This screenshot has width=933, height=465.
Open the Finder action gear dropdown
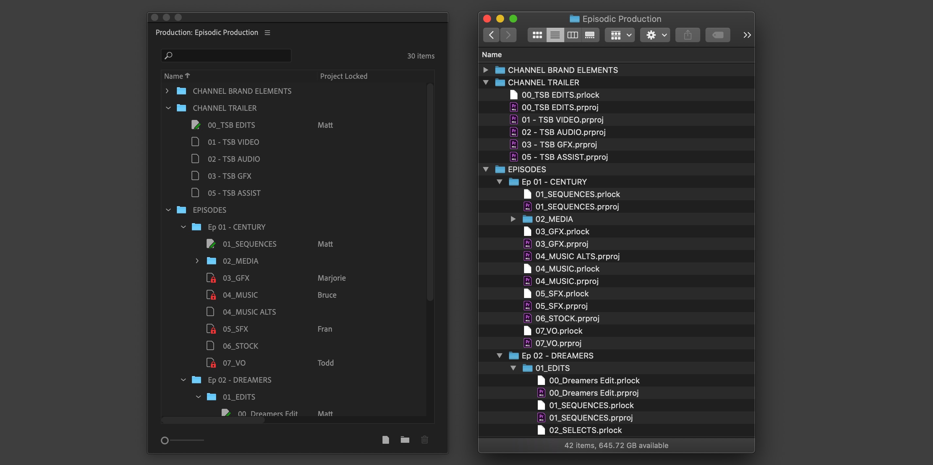tap(655, 35)
